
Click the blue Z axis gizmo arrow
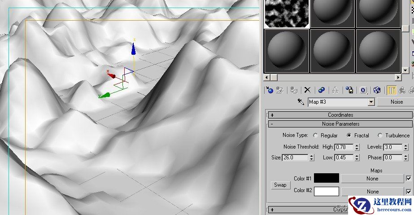click(134, 49)
